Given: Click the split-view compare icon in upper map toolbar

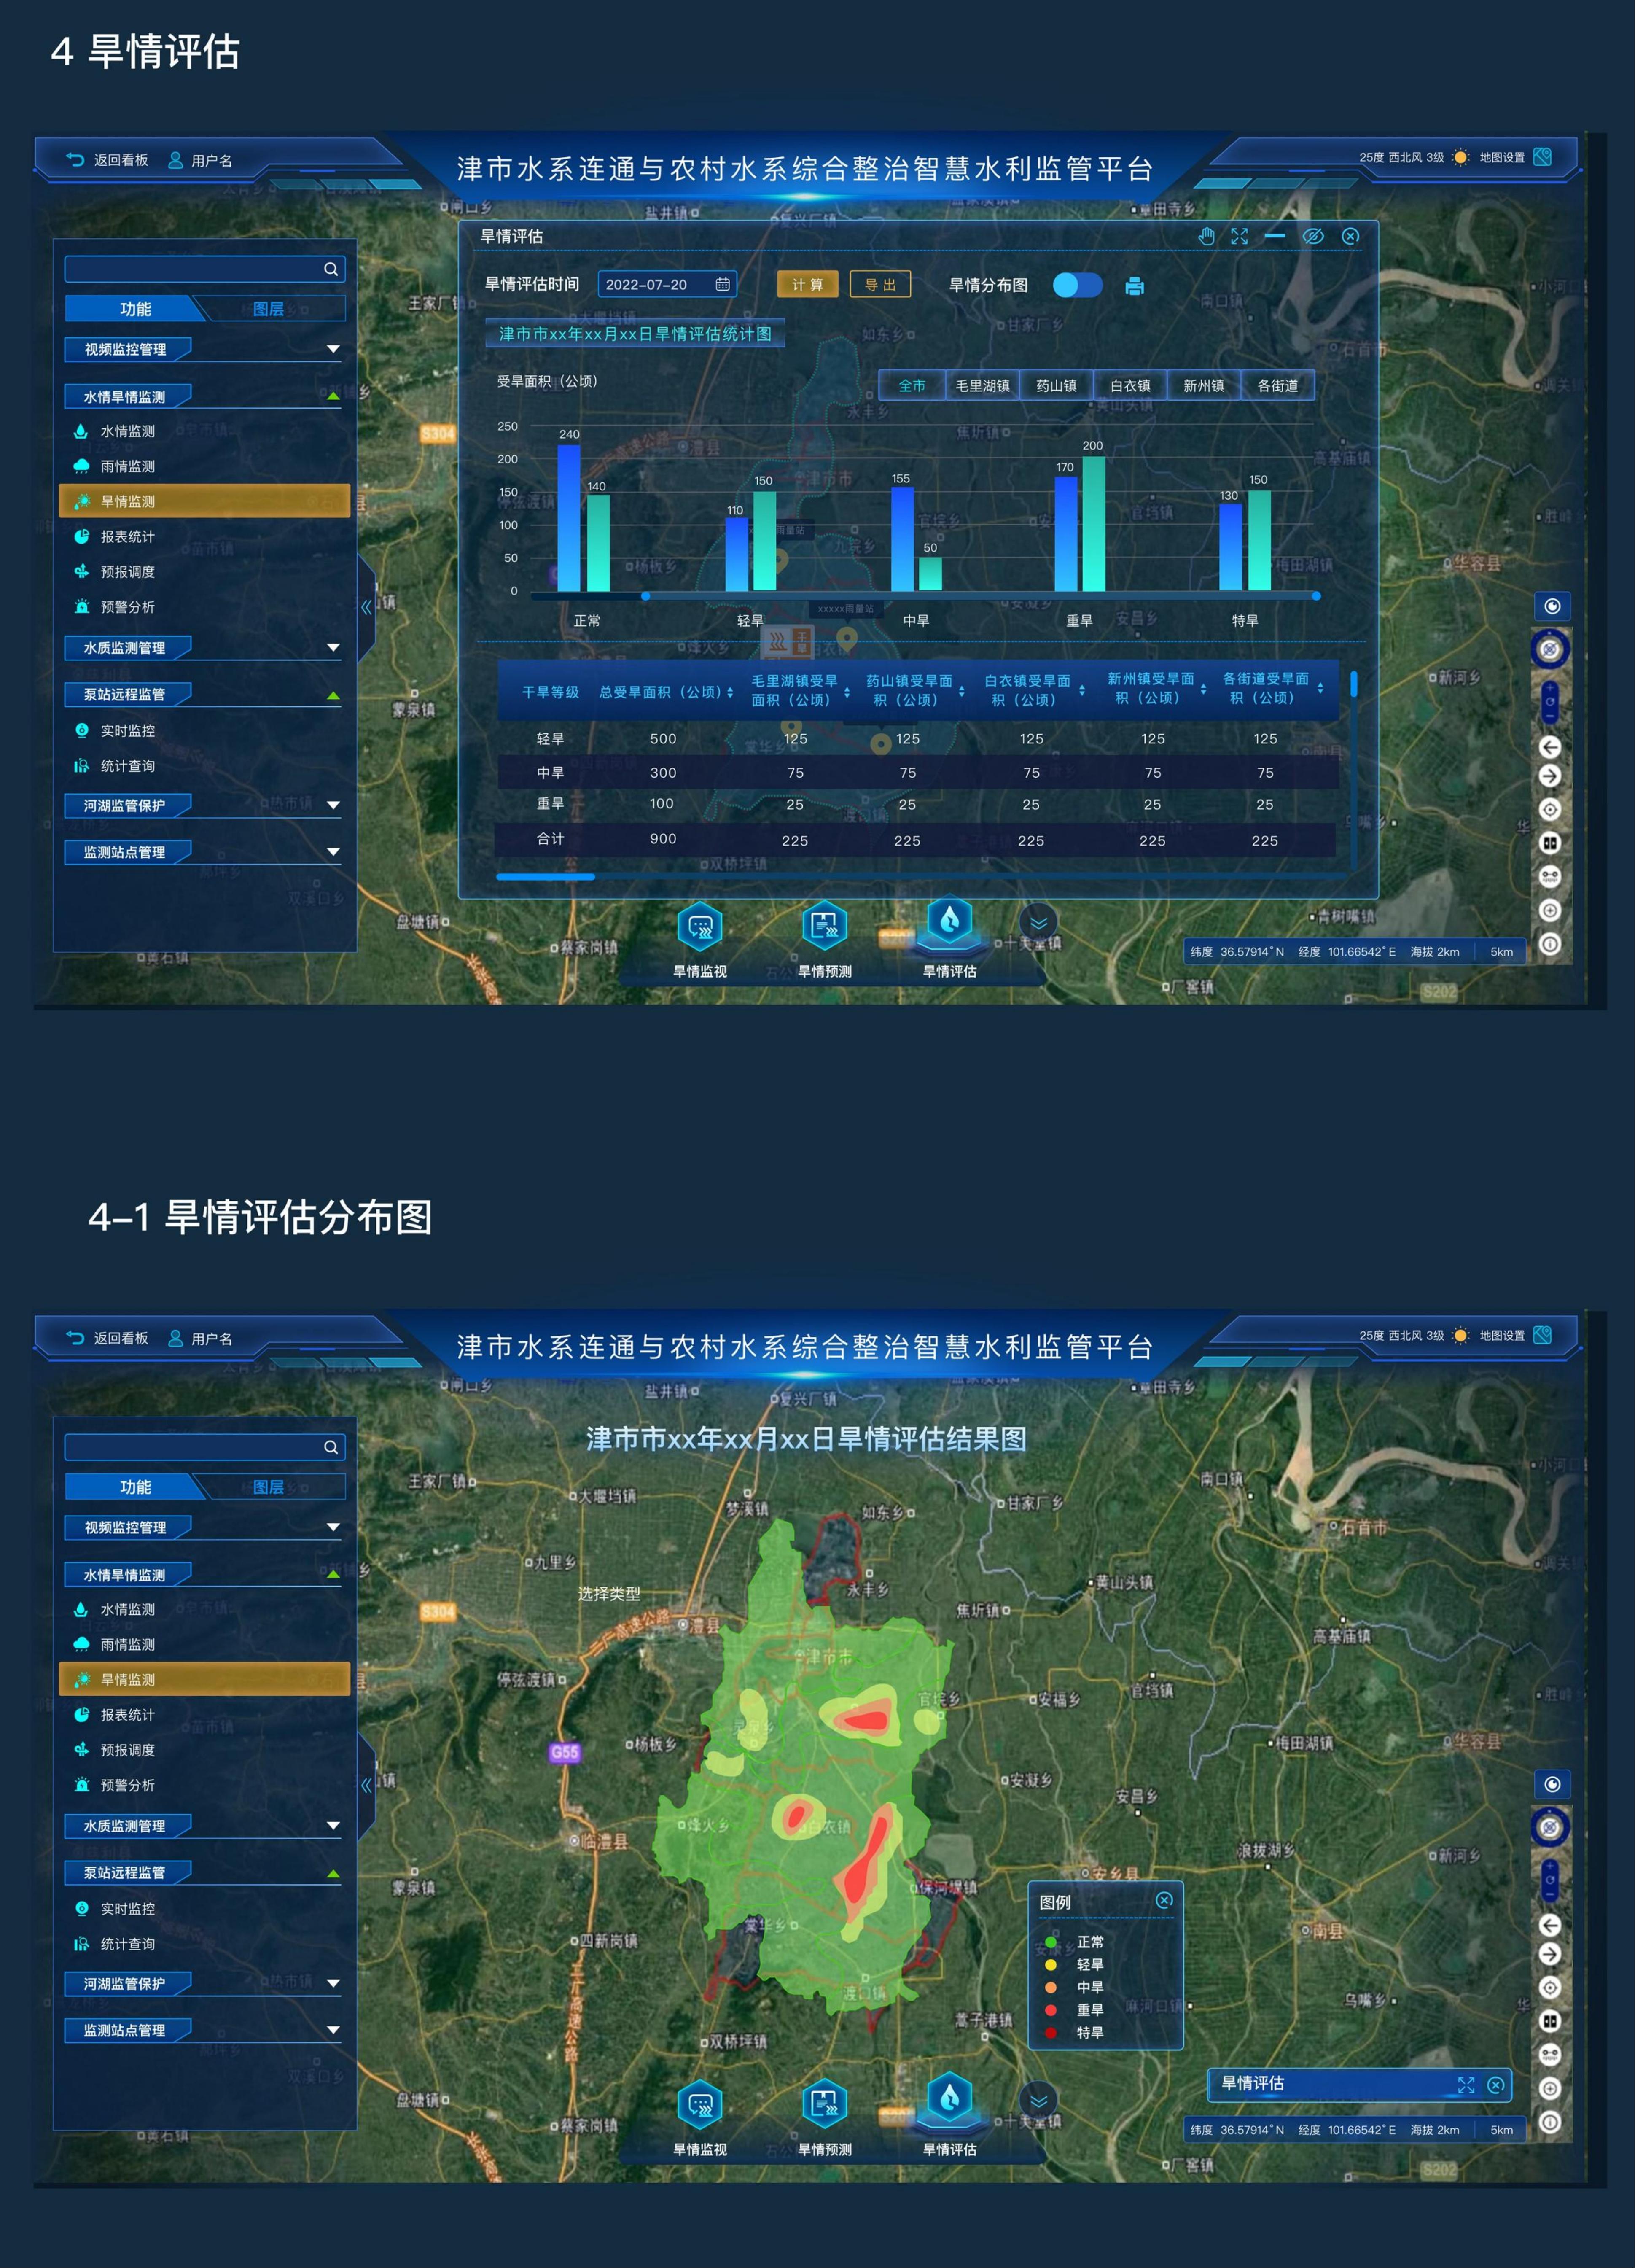Looking at the screenshot, I should [1549, 842].
